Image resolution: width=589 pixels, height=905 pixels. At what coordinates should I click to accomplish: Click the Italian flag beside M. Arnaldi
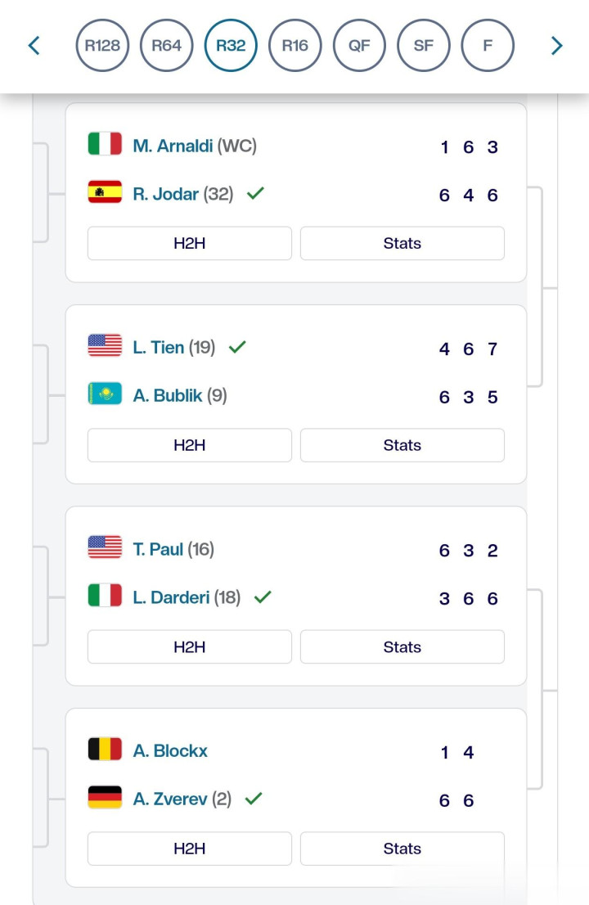click(x=105, y=144)
